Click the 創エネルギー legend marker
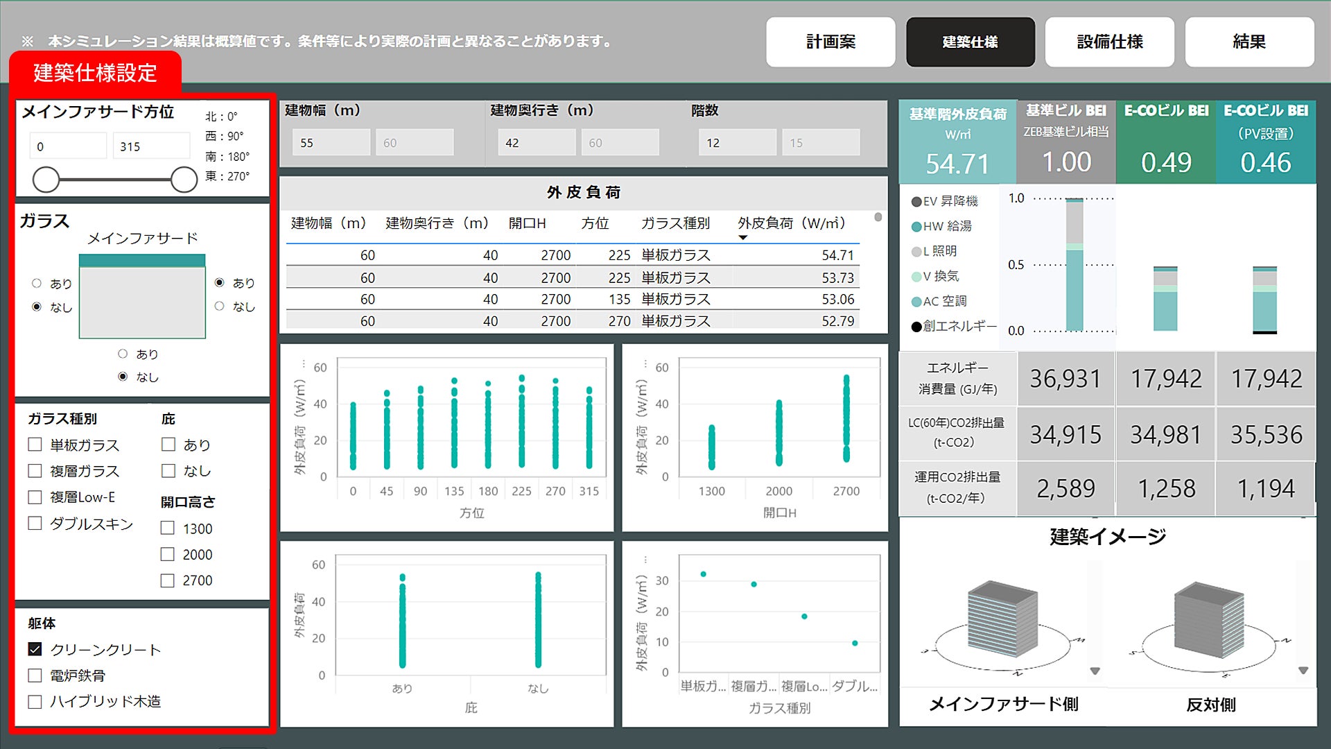 tap(916, 327)
